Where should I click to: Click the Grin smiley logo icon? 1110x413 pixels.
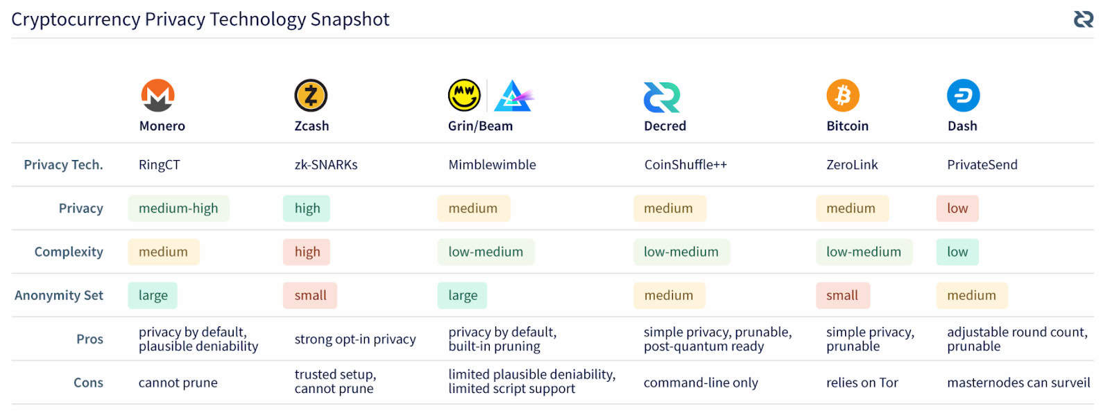pos(464,96)
